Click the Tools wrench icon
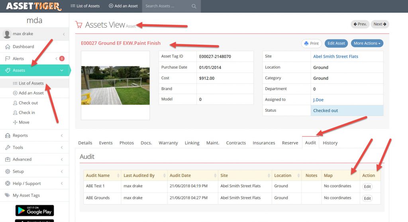The image size is (408, 222). click(8, 147)
